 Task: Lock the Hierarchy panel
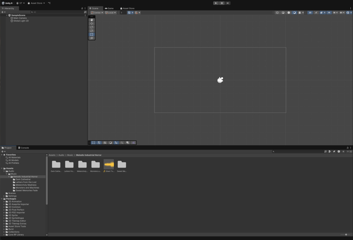click(82, 8)
